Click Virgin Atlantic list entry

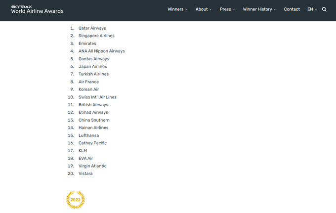click(x=92, y=166)
